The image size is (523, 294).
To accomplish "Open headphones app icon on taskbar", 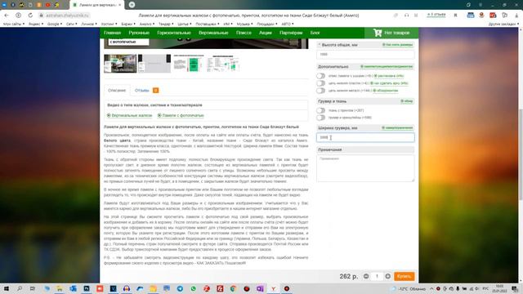I will point(127,288).
